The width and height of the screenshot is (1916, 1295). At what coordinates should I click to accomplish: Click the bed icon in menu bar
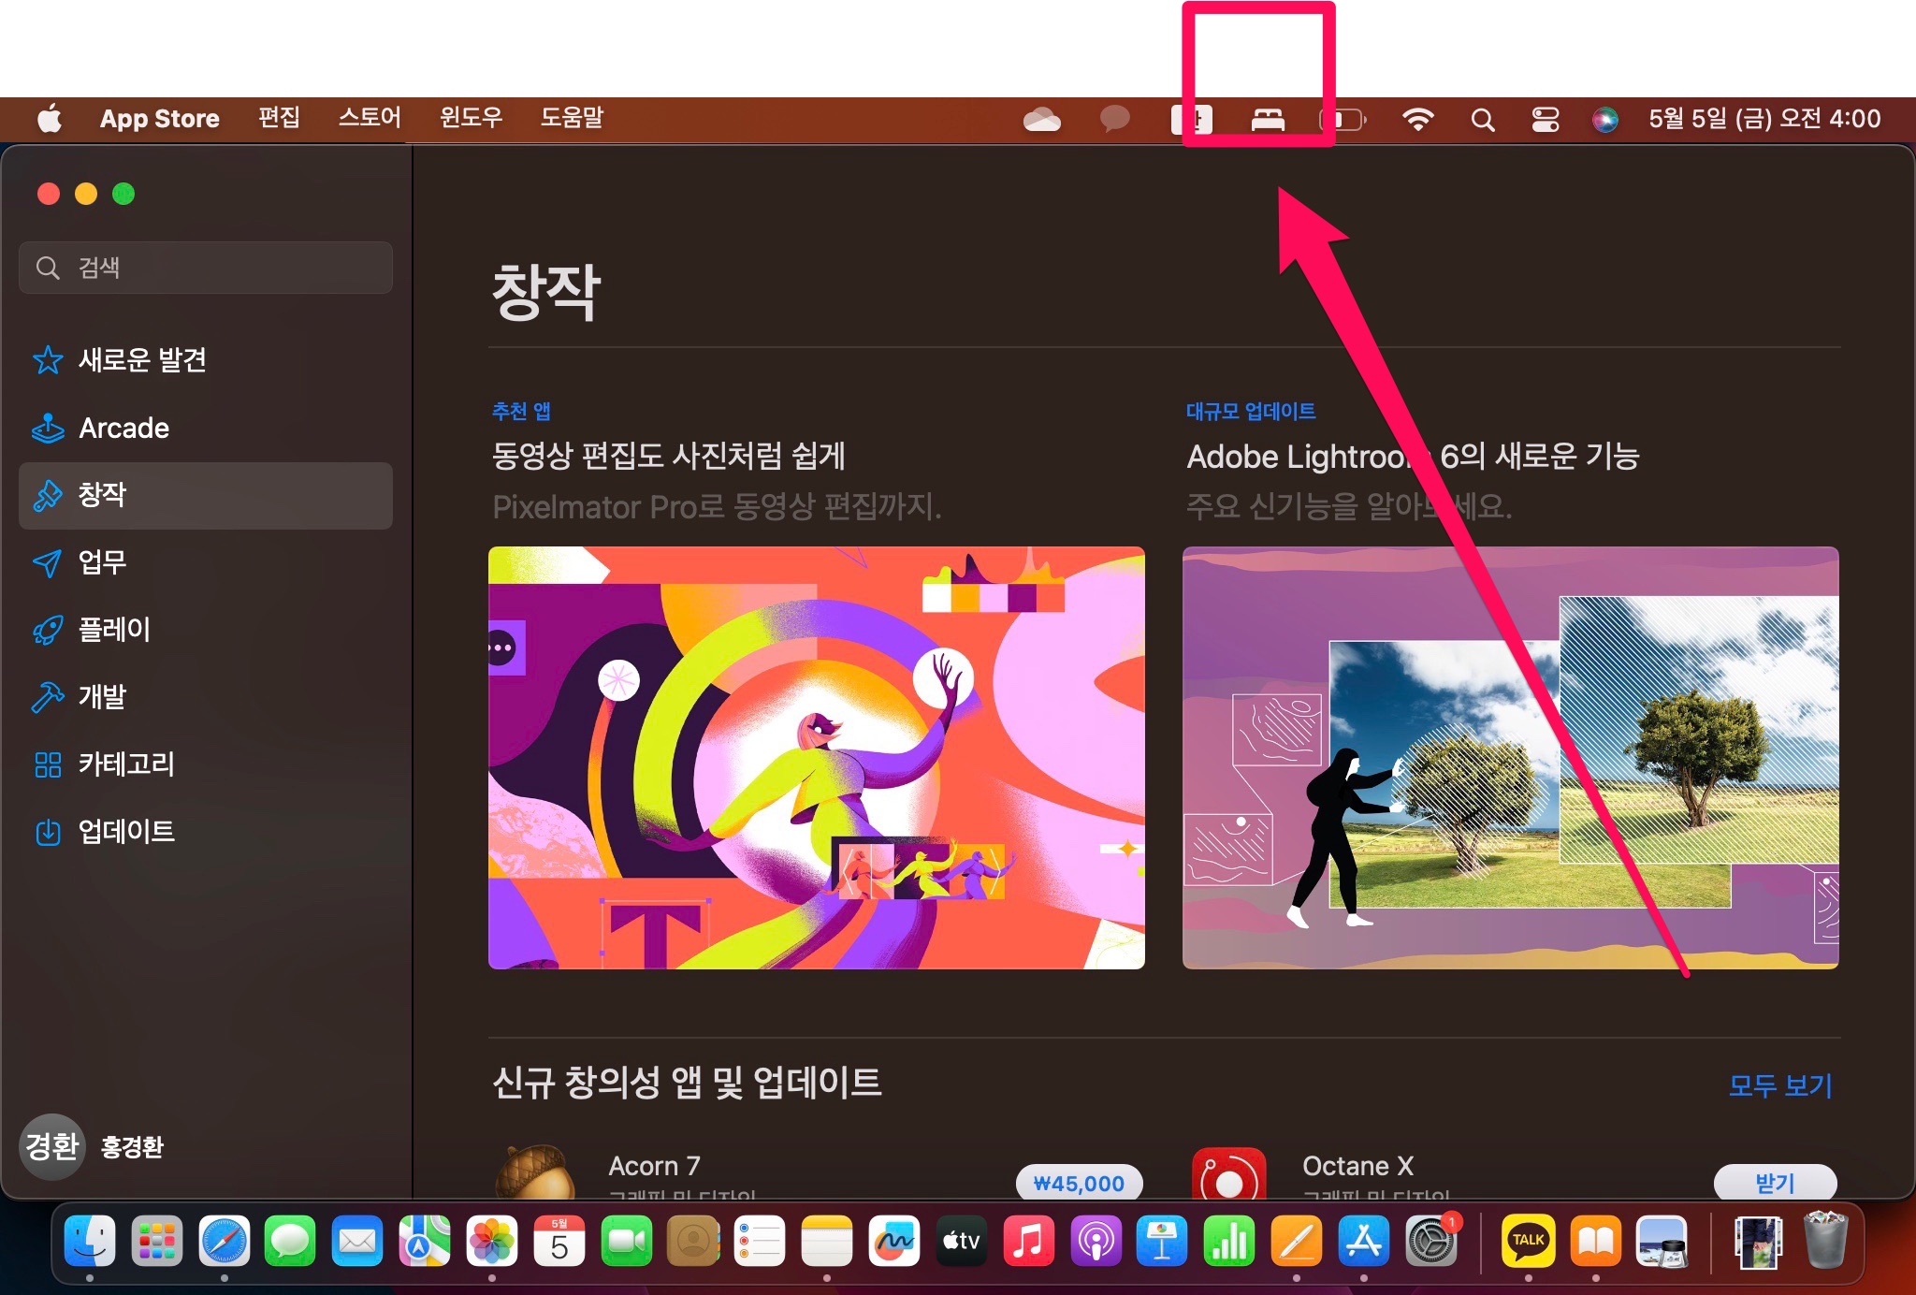pos(1268,119)
